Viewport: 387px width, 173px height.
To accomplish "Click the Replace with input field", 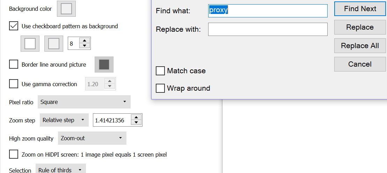I will coord(268,29).
